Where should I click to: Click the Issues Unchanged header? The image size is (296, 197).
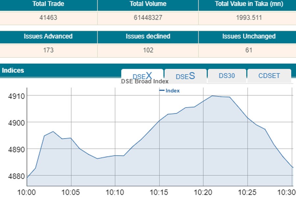pos(249,36)
